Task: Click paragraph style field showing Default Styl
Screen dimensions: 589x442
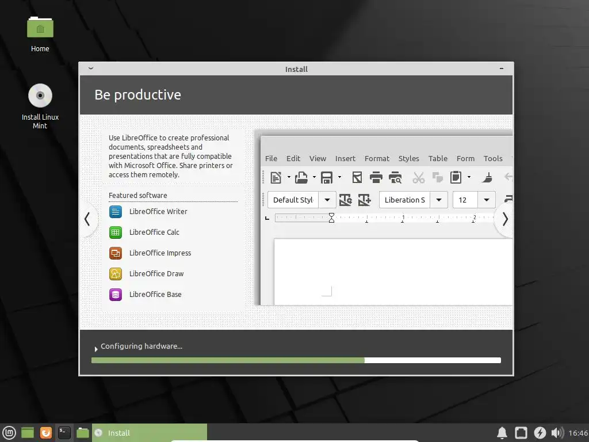Action: point(293,200)
